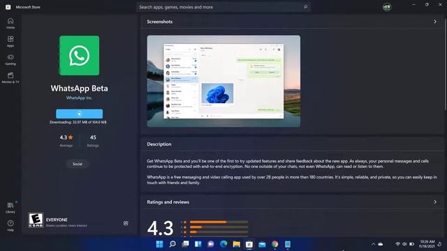Open the Windows Start menu
The width and height of the screenshot is (447, 251).
[x=160, y=244]
